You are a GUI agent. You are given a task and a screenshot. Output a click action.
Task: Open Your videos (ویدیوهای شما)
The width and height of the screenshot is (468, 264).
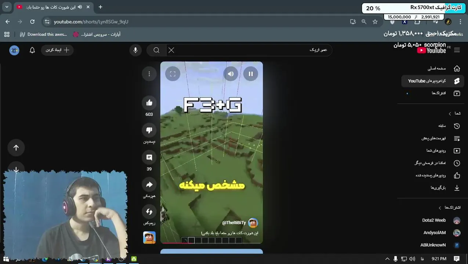pyautogui.click(x=433, y=151)
